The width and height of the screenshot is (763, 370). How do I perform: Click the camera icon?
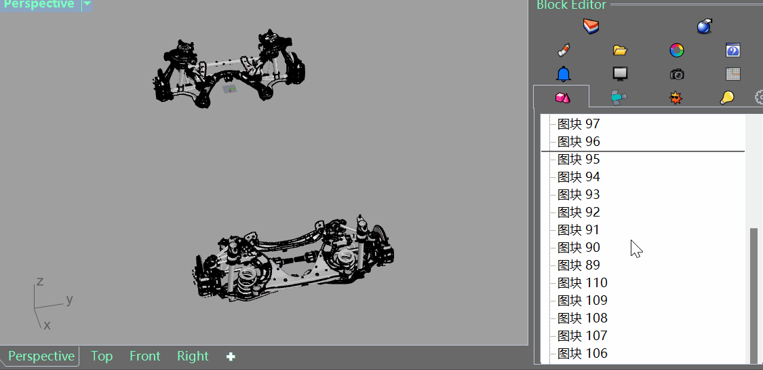676,74
